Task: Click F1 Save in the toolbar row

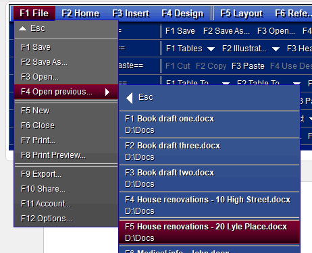Action: (x=180, y=31)
